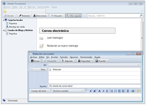
Task: Open the Insertar menu in compose window
Action: [55, 57]
